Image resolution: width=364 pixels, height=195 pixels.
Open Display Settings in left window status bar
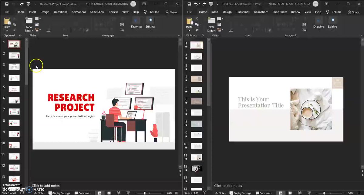59,193
